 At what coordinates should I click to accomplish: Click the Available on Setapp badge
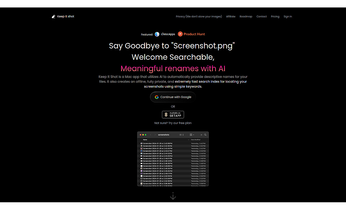tap(173, 115)
